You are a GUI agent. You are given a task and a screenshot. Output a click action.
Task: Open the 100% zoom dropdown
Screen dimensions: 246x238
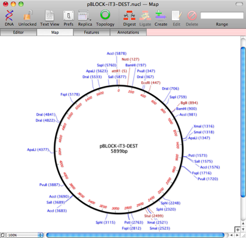25,235
